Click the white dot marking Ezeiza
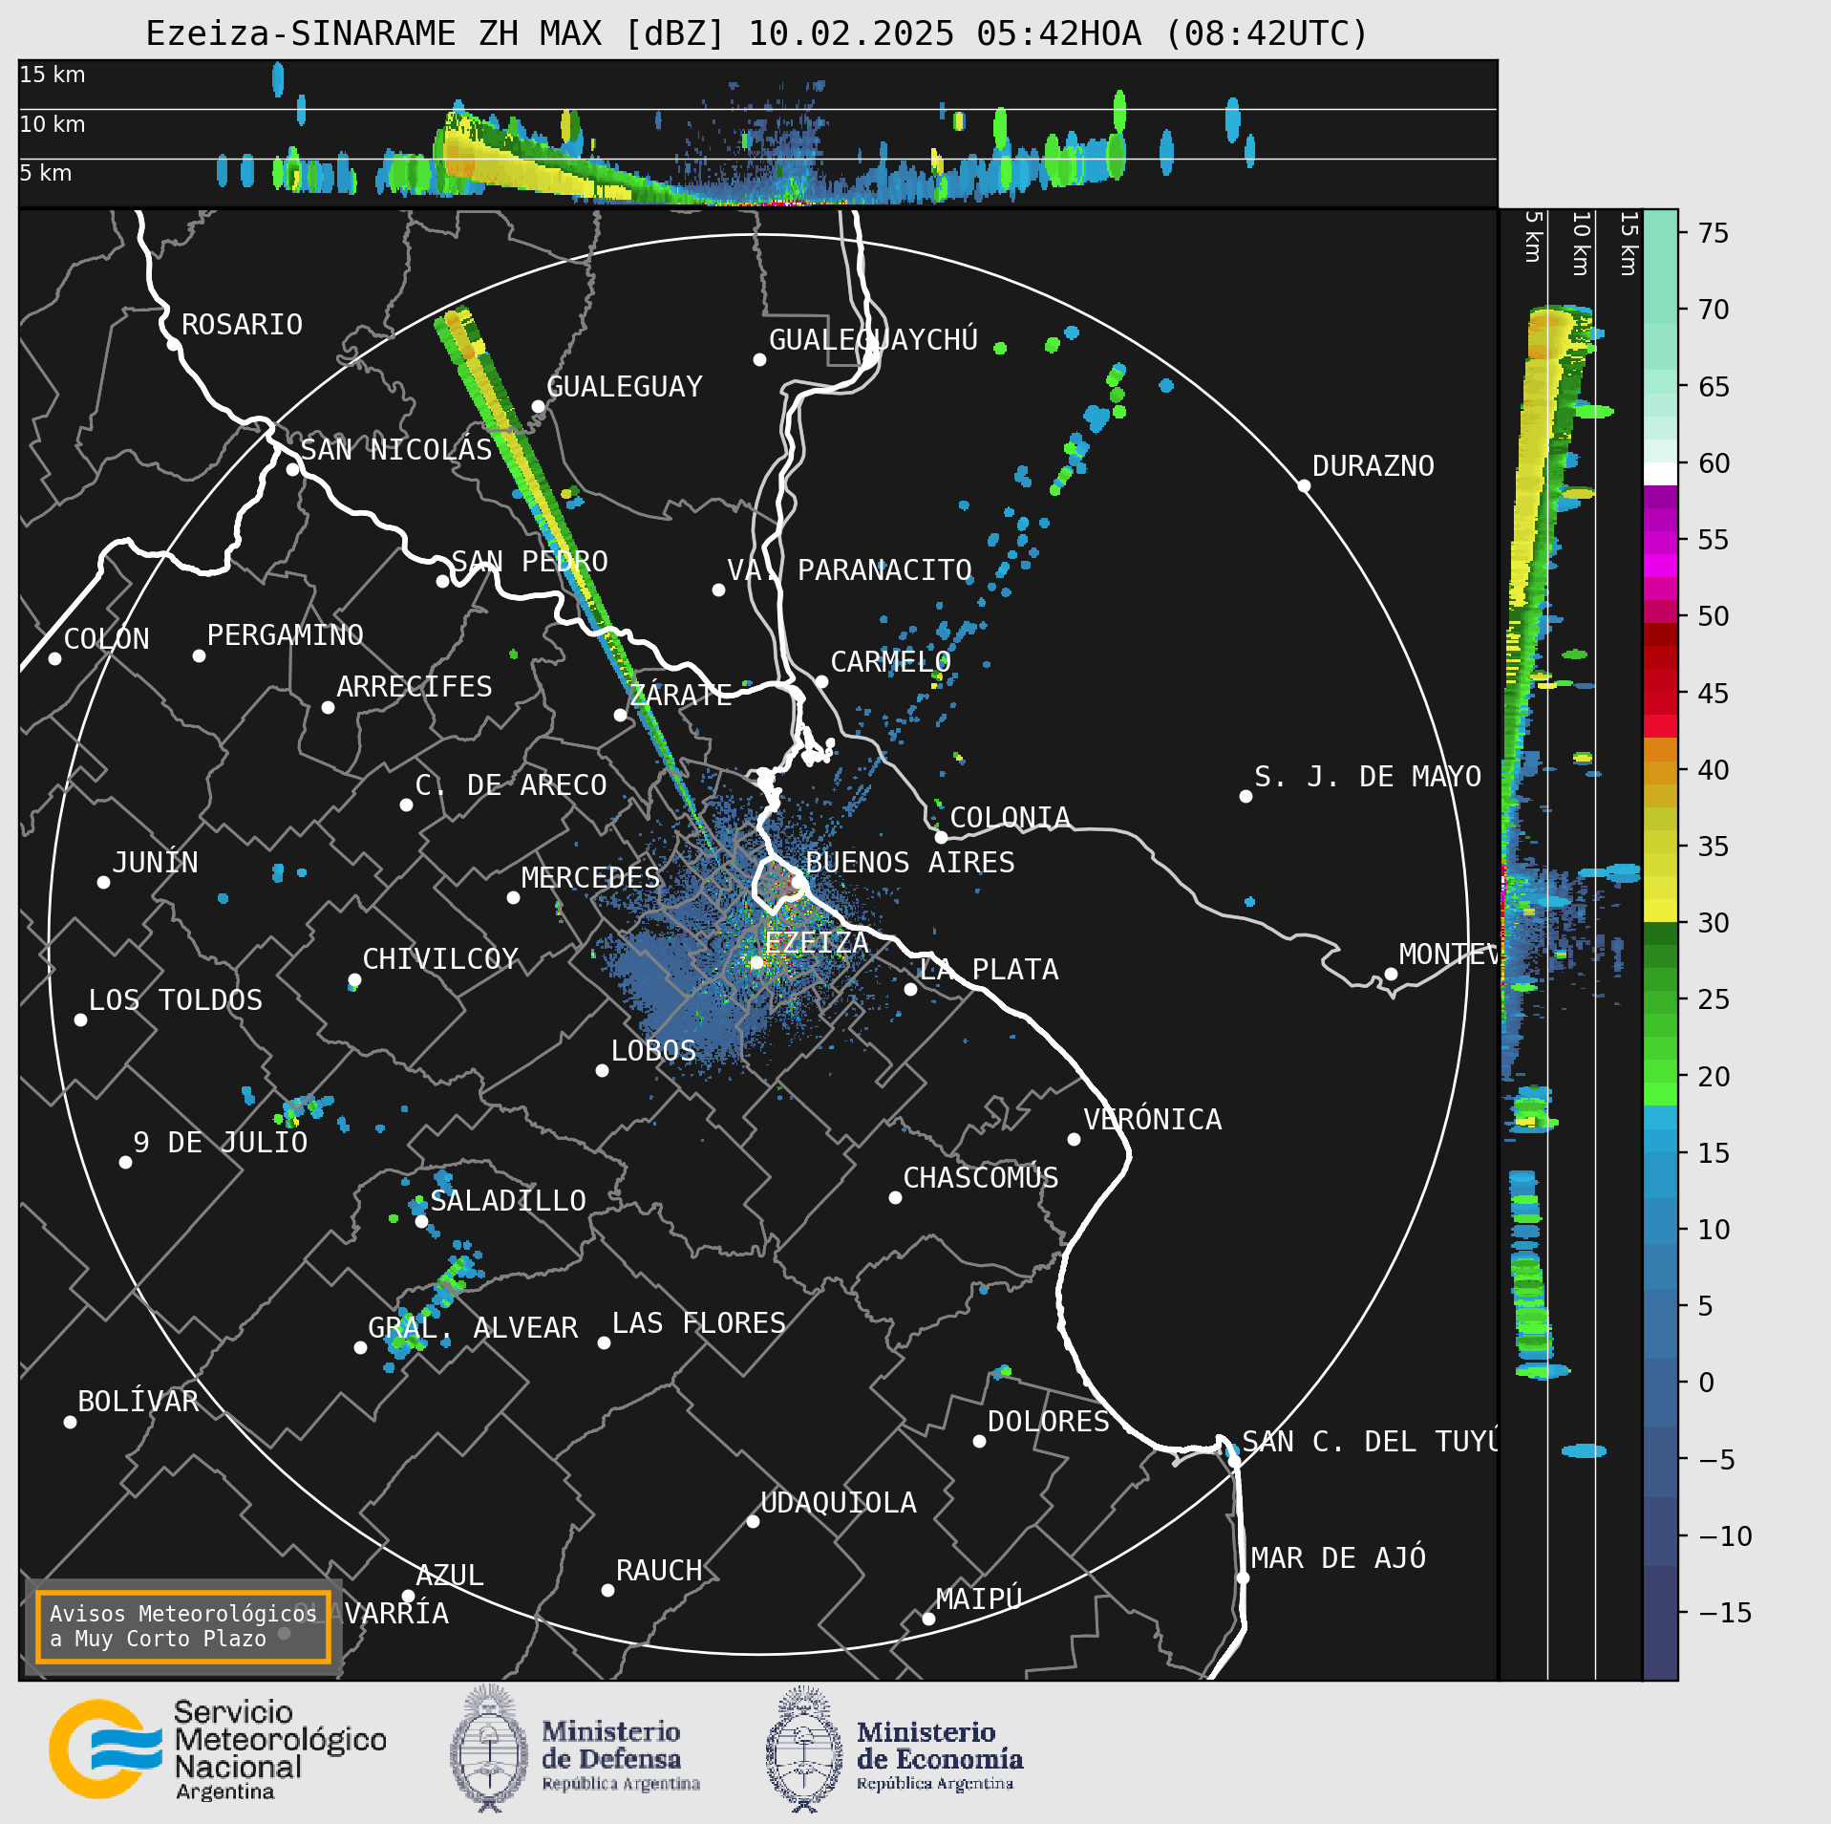 (756, 963)
